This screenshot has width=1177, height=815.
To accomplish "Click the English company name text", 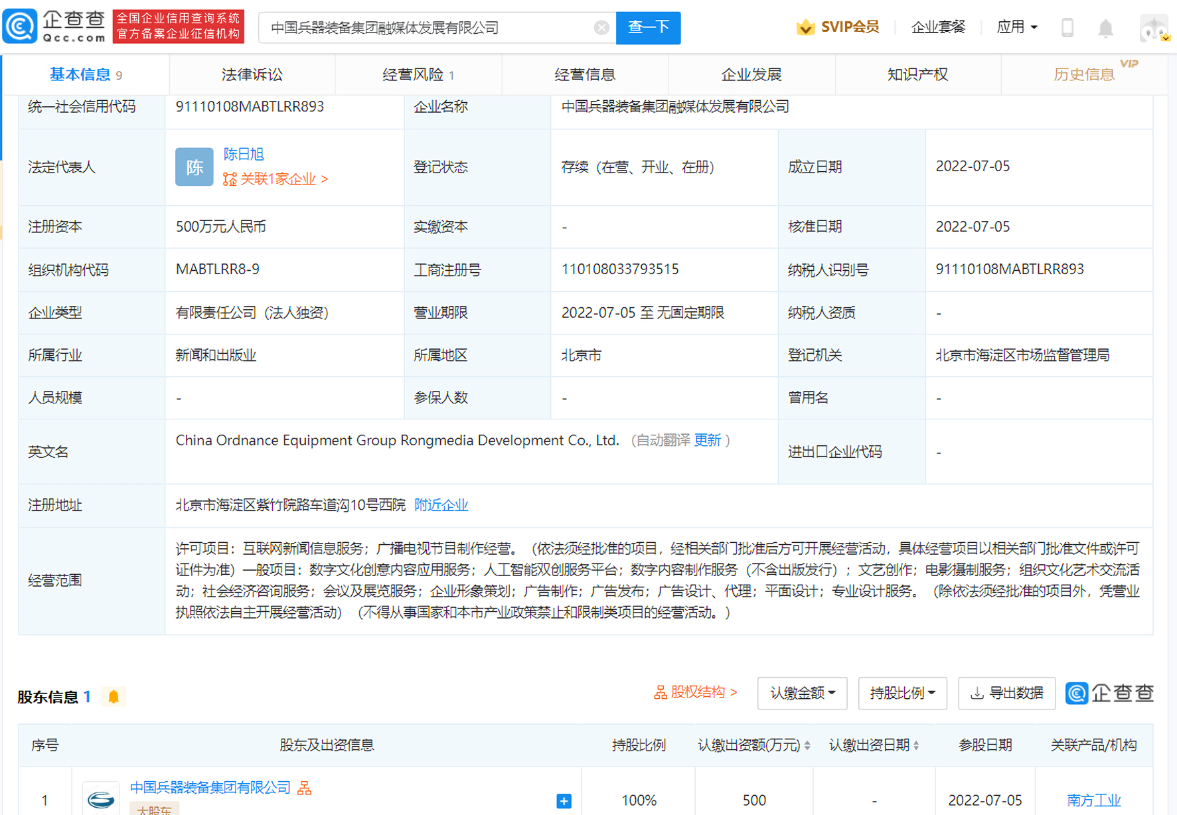I will [397, 440].
